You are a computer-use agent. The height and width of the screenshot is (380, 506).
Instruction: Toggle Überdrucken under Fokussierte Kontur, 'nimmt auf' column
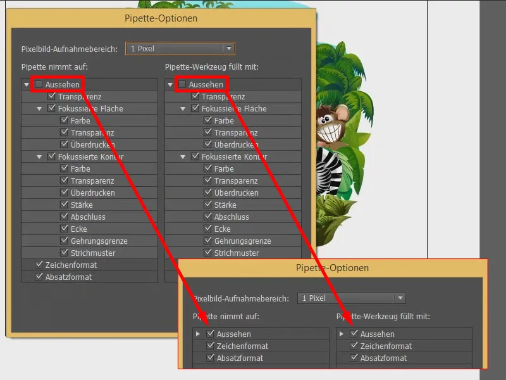point(65,193)
